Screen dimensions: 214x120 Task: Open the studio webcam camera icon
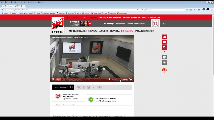pyautogui.click(x=90, y=23)
